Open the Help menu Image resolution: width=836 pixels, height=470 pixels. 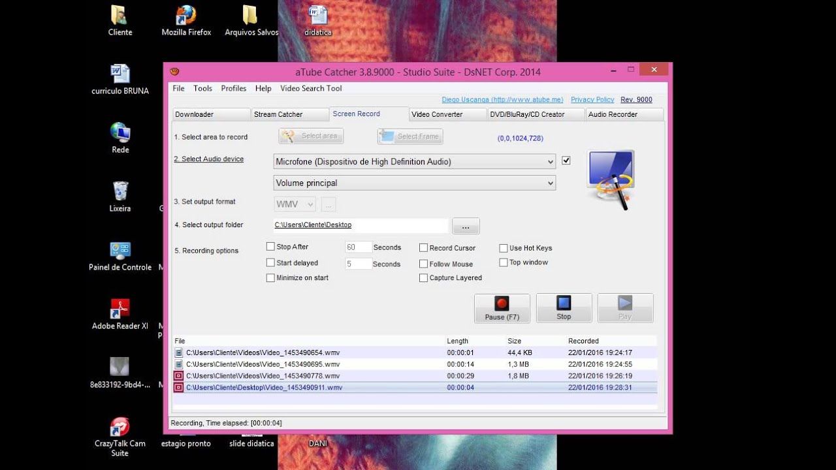point(263,89)
